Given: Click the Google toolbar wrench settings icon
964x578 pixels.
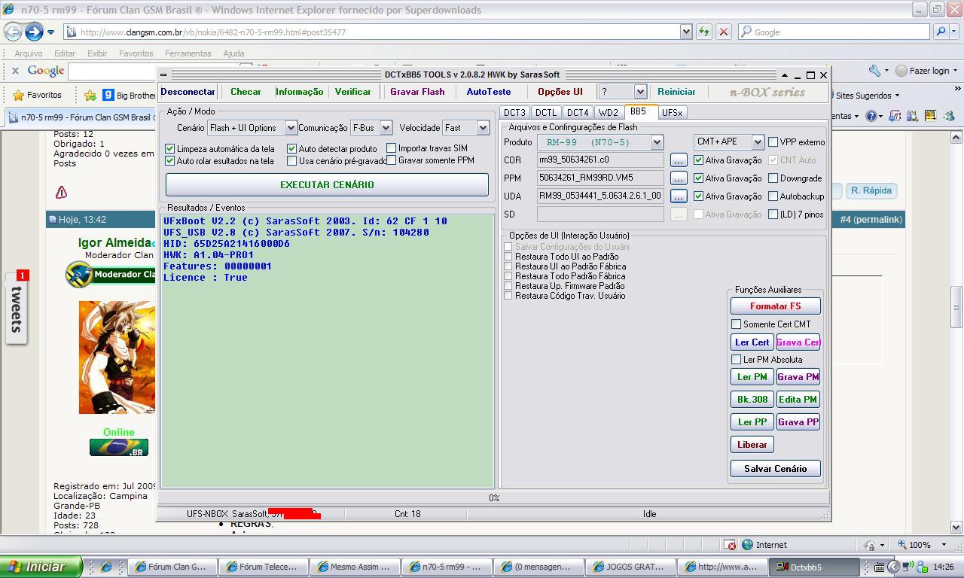Looking at the screenshot, I should (874, 71).
